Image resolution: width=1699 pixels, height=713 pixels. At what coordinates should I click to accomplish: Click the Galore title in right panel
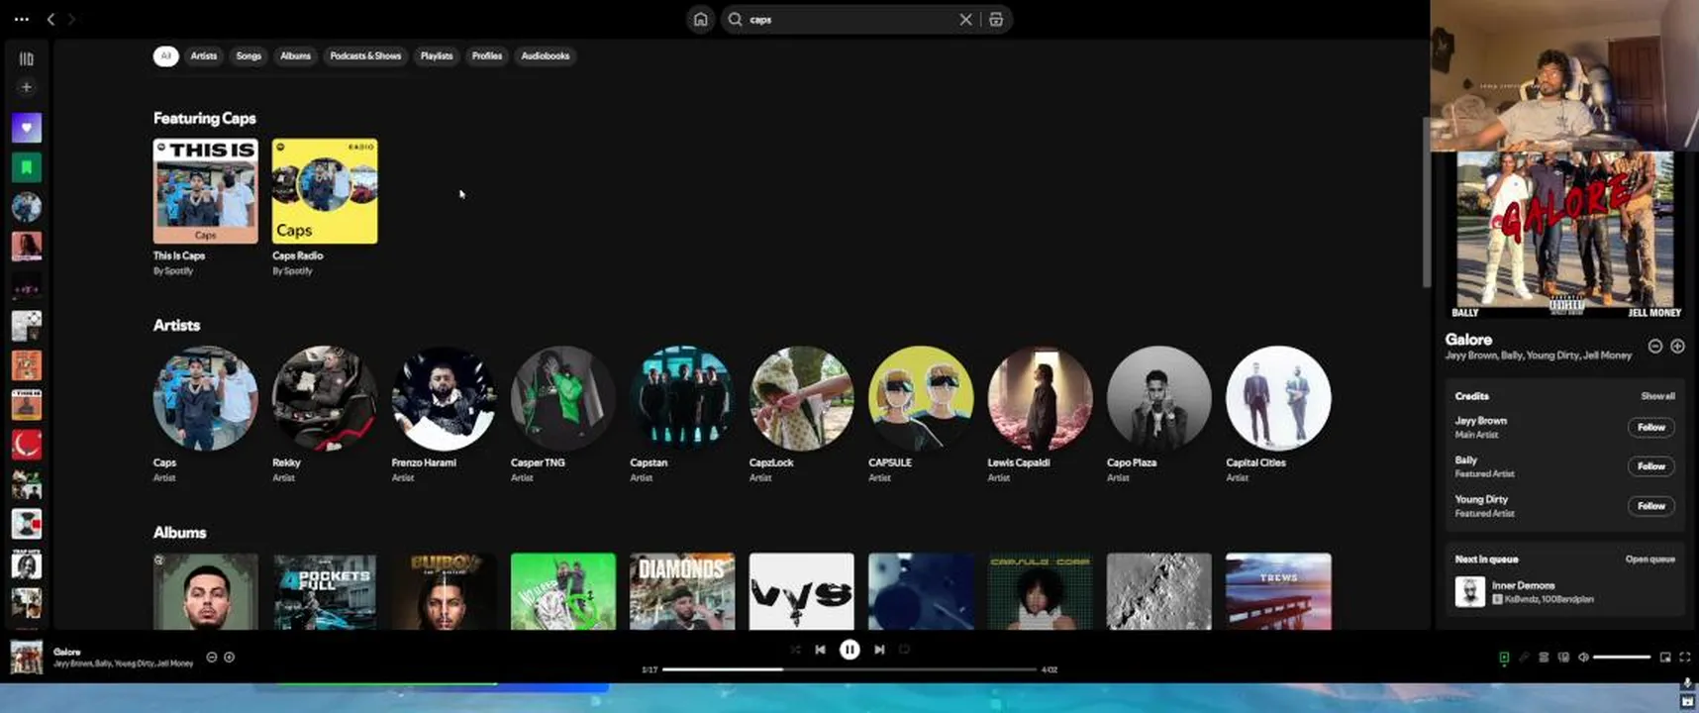click(x=1468, y=340)
